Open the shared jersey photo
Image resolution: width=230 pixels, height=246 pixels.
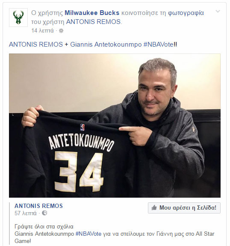pyautogui.click(x=115, y=125)
